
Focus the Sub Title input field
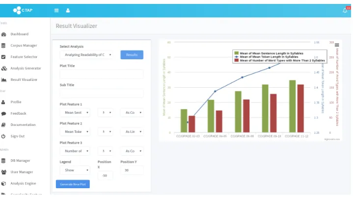[x=102, y=93]
